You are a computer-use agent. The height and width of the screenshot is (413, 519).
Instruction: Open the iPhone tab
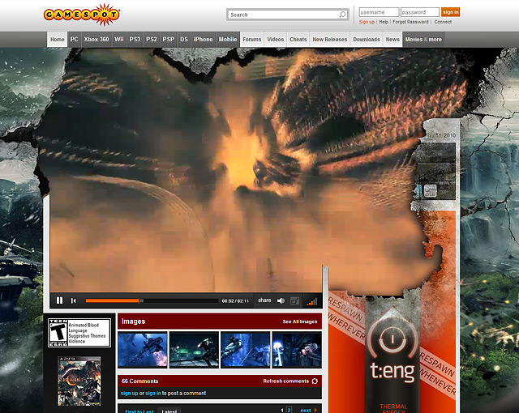coord(204,40)
